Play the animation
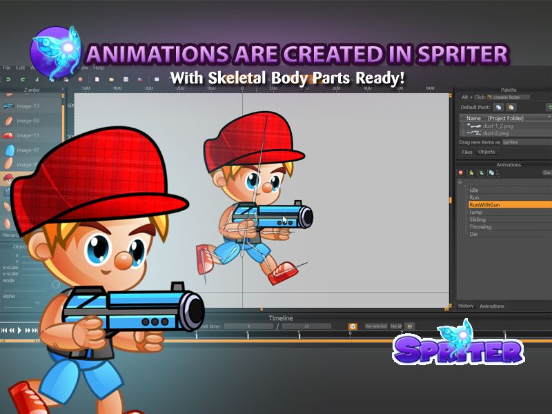The width and height of the screenshot is (552, 414). [x=20, y=331]
